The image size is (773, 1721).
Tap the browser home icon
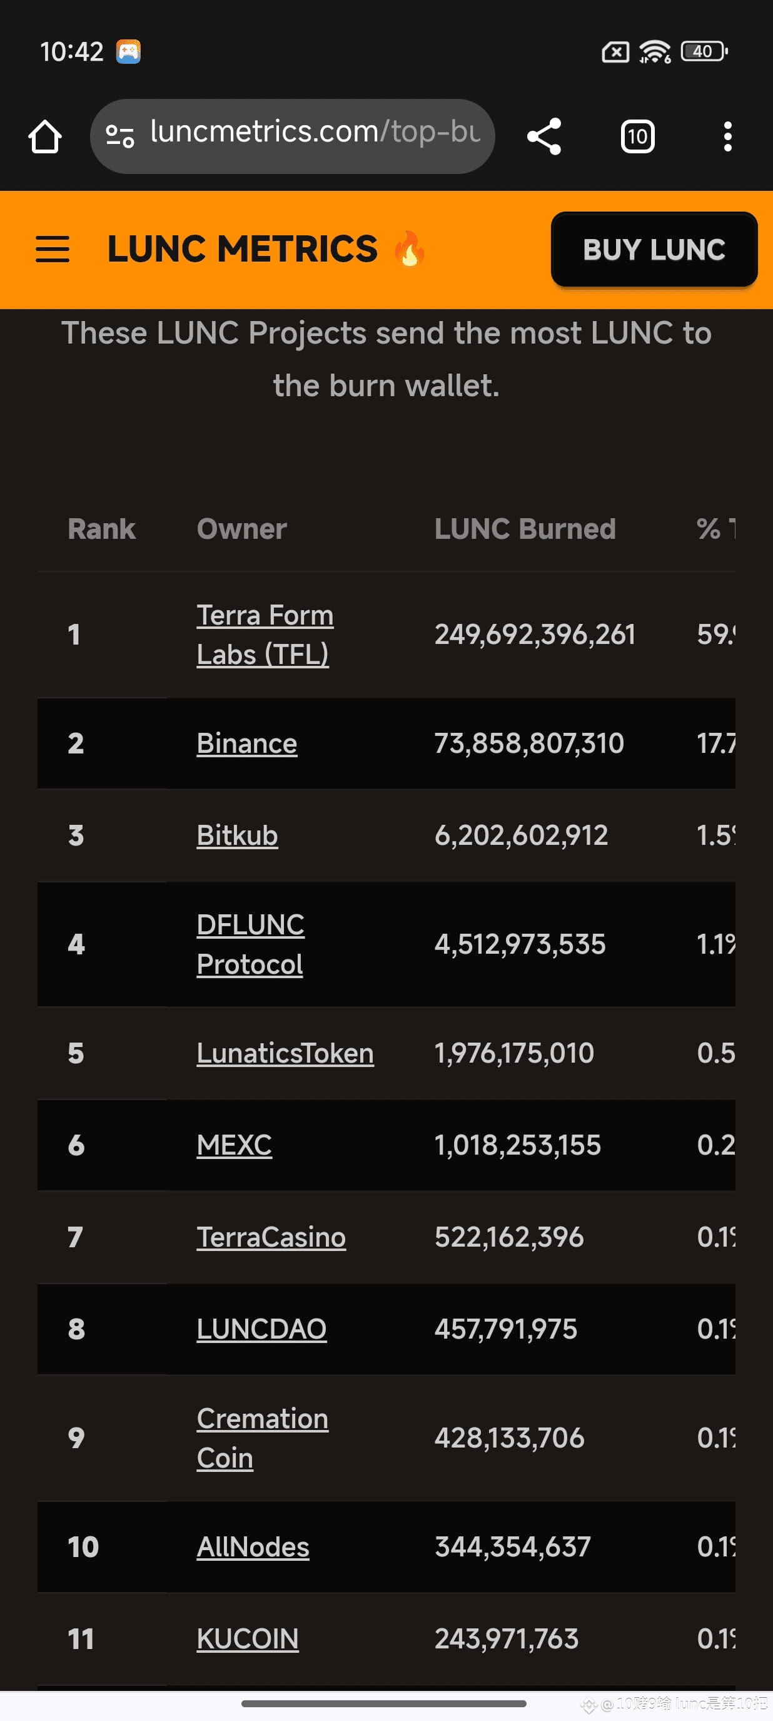tap(45, 136)
